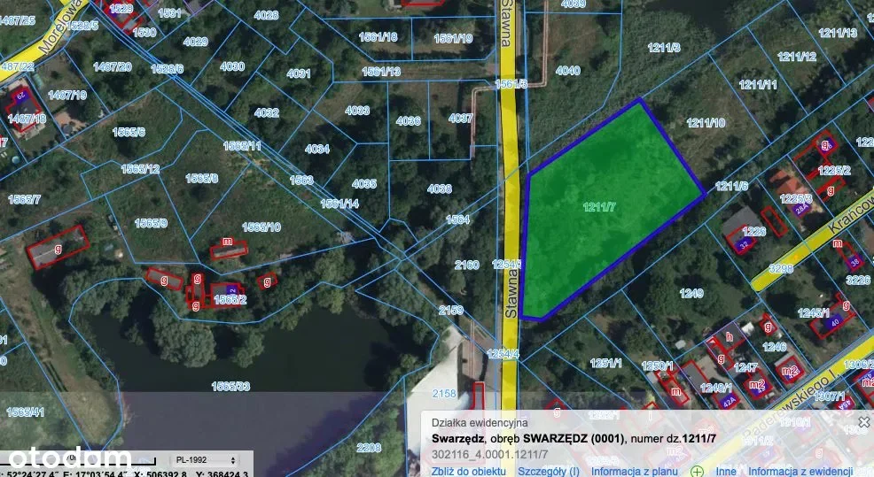Select parcel 1565/8 on the left side
Screen dimensions: 874x477
coord(201,178)
